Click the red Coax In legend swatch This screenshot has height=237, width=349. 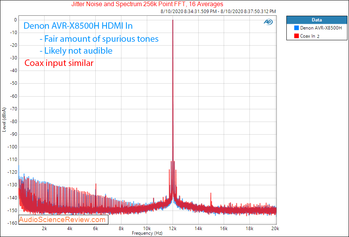[296, 36]
